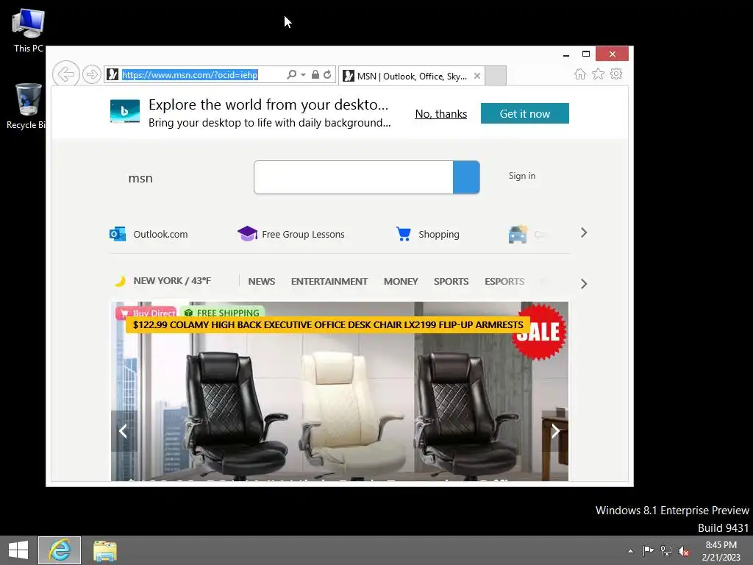This screenshot has height=565, width=753.
Task: Expand shortcuts row with right chevron
Action: tap(584, 233)
